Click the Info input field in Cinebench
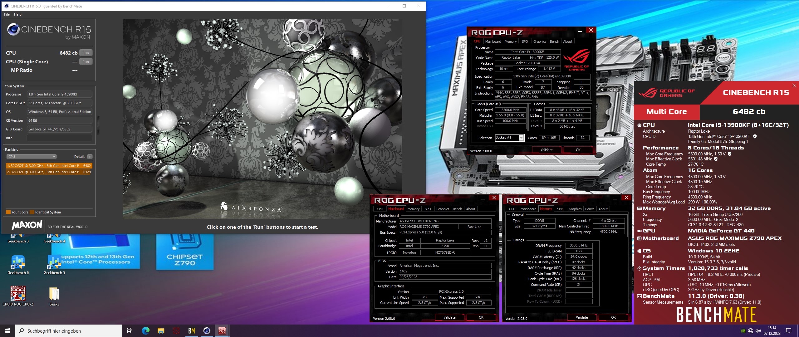Screen dimensions: 799x337 [x=60, y=138]
